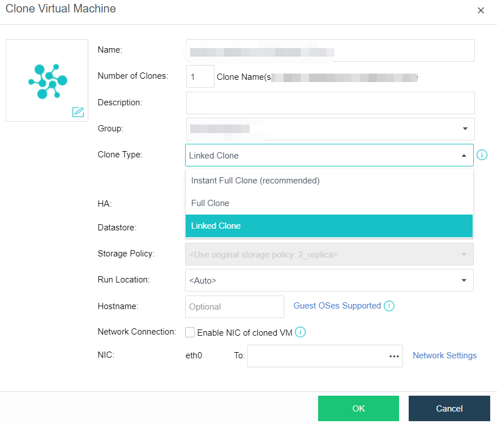Click info icon beside Enable NIC option

click(x=301, y=332)
